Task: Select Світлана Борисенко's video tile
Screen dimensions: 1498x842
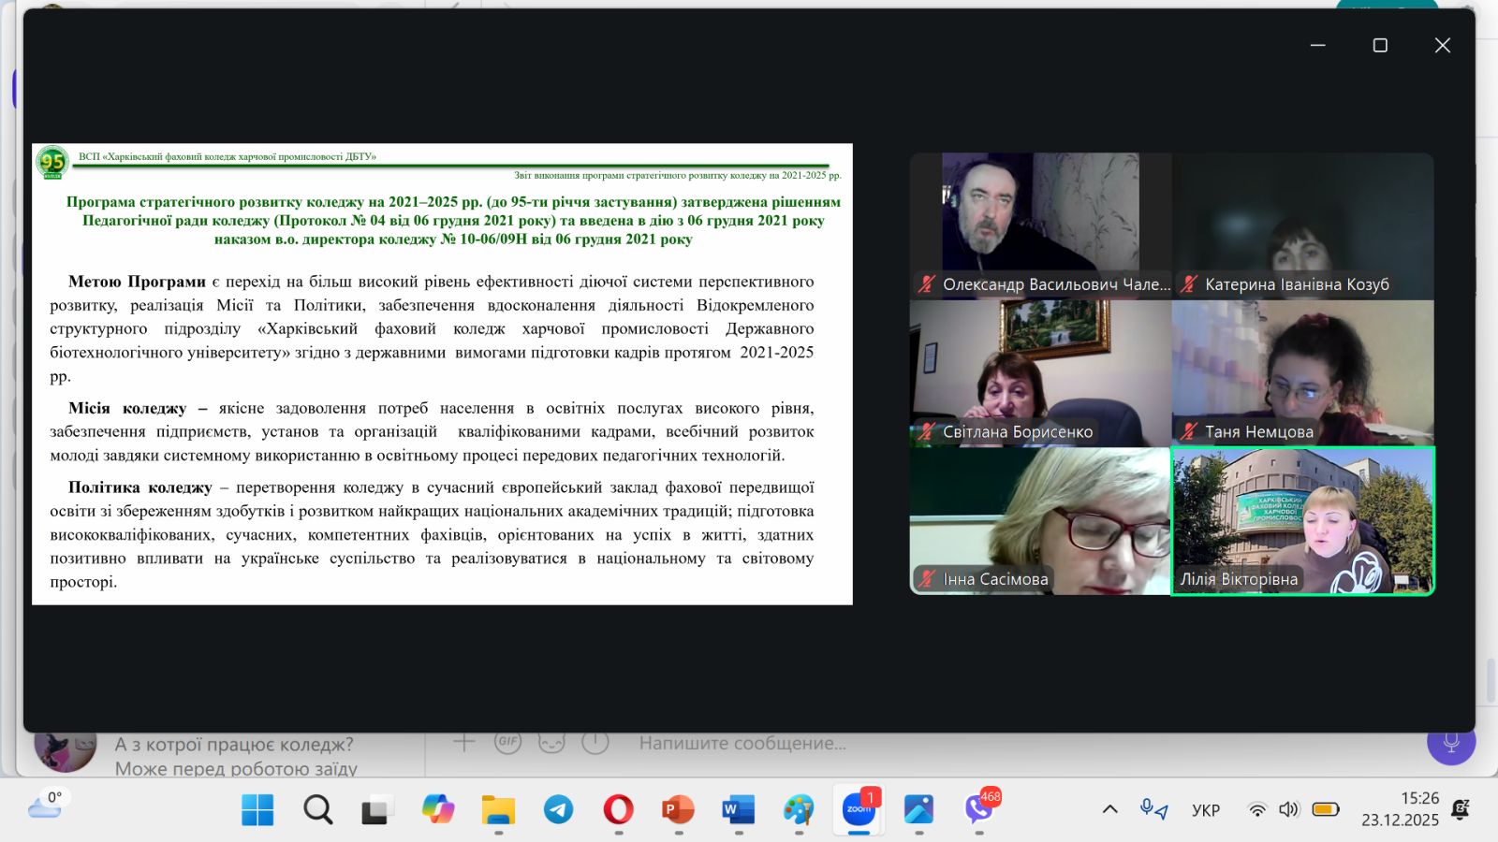Action: point(1040,372)
